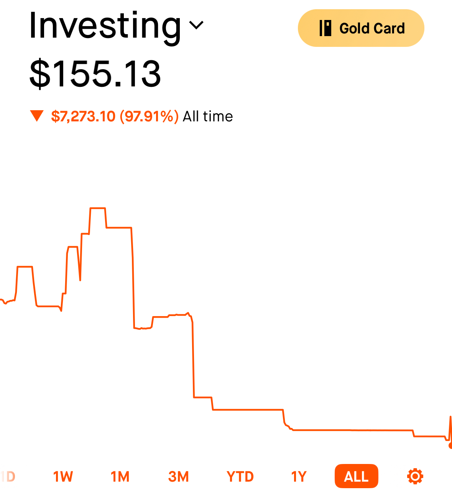Click the All time label
The width and height of the screenshot is (452, 502).
click(208, 116)
